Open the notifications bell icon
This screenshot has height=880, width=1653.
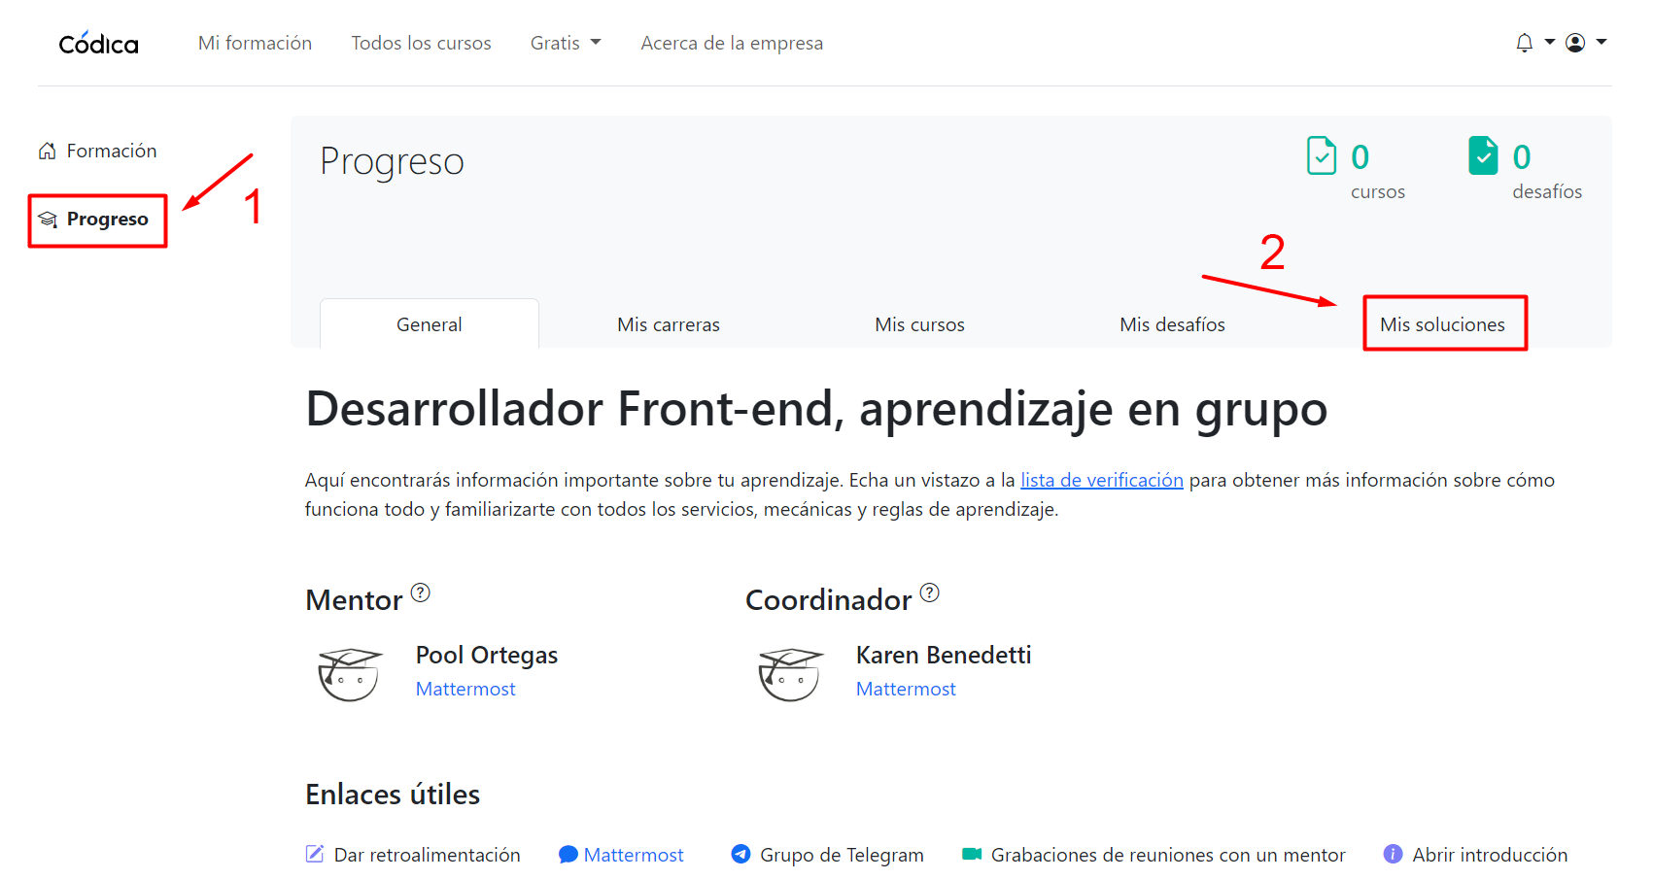pyautogui.click(x=1524, y=43)
